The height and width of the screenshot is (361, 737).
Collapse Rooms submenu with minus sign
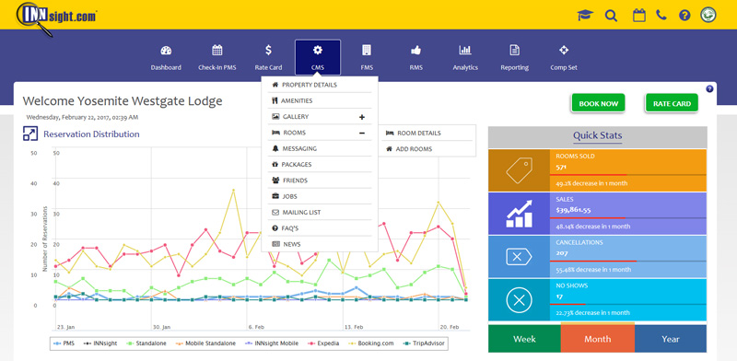tap(362, 133)
